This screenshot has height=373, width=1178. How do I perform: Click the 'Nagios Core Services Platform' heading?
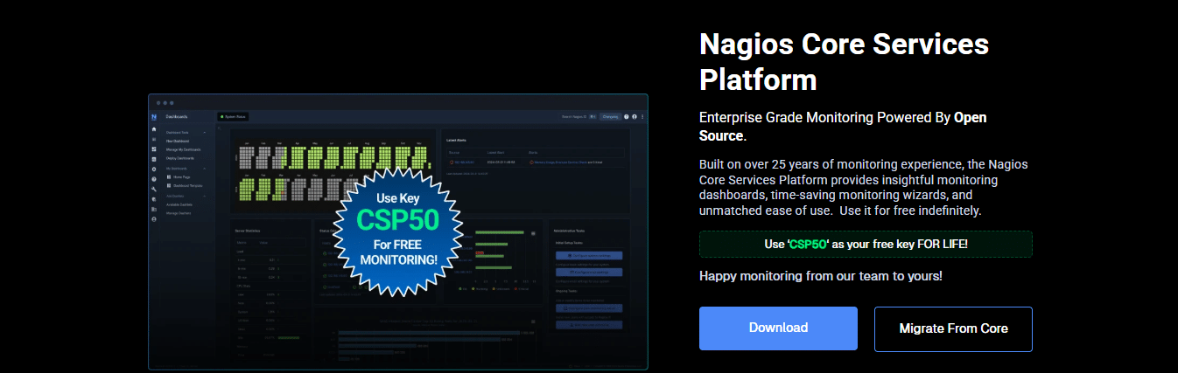tap(845, 62)
